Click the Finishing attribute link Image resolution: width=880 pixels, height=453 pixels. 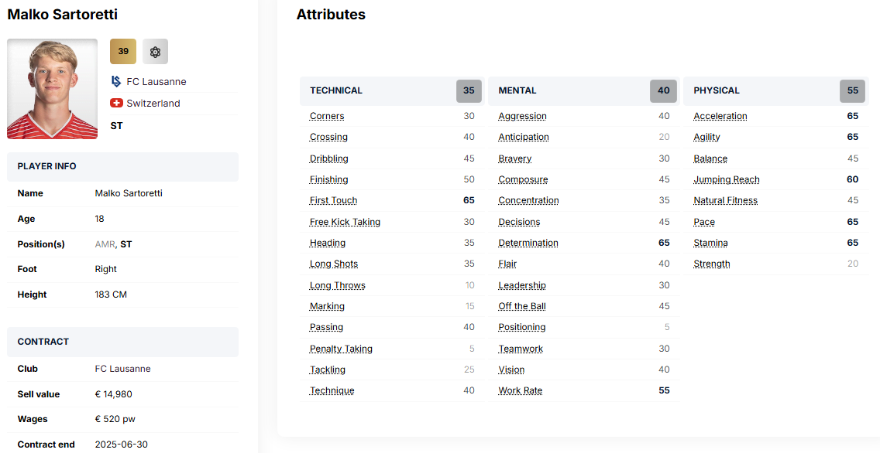(x=328, y=179)
